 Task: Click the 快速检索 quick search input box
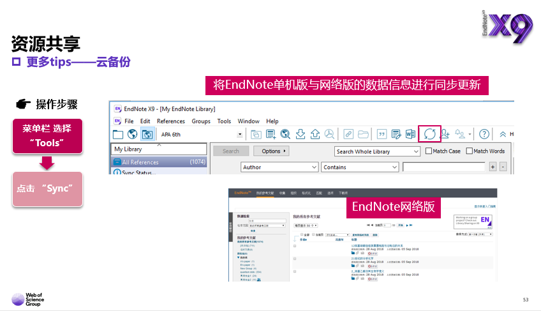click(267, 221)
